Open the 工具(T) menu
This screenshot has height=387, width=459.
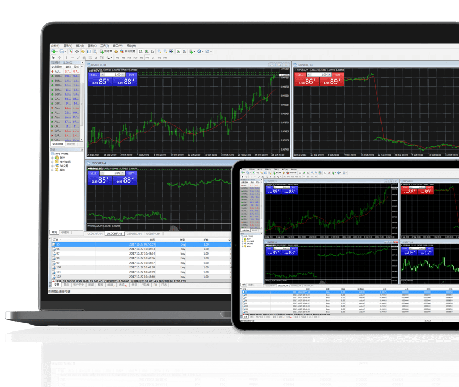105,46
